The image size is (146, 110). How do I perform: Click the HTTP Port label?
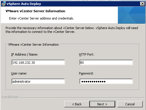click(x=86, y=54)
